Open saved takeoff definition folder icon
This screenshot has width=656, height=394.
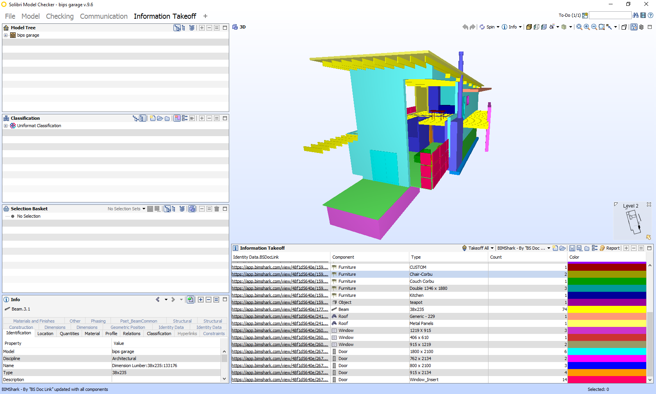(x=563, y=248)
